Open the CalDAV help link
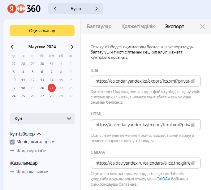This screenshot has width=211, height=190. [163, 179]
